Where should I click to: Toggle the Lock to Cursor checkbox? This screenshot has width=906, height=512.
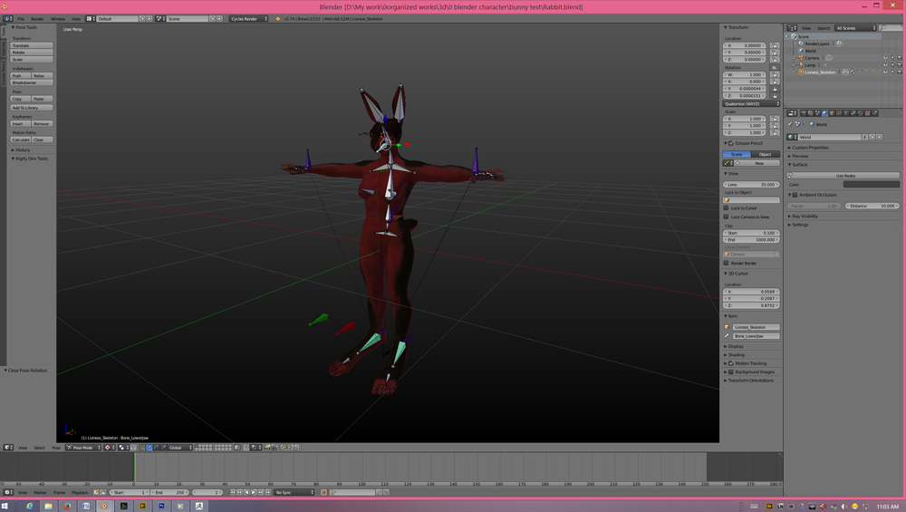point(727,208)
